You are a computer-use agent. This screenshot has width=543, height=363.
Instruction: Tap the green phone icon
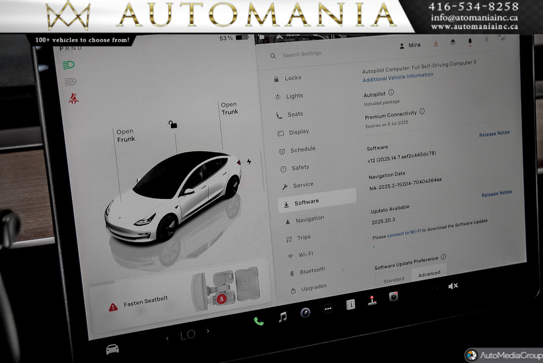259,321
